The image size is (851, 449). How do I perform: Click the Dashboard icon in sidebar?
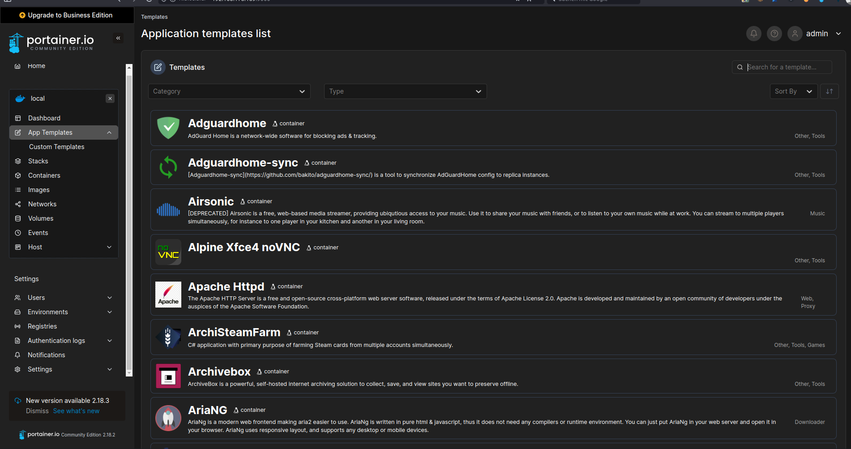(18, 118)
